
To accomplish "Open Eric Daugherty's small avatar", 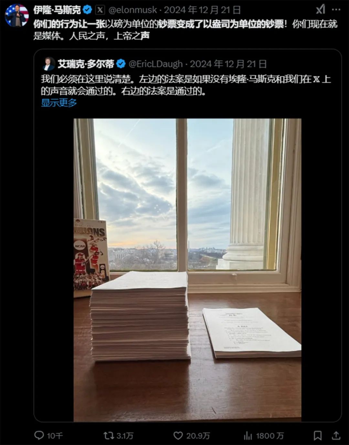I will [x=48, y=64].
